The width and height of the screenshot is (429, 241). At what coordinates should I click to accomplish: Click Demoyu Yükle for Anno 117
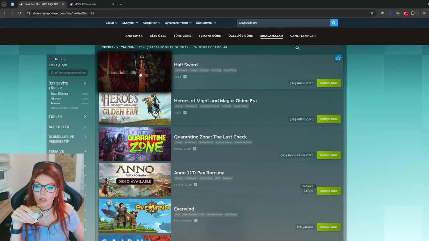coord(329,191)
